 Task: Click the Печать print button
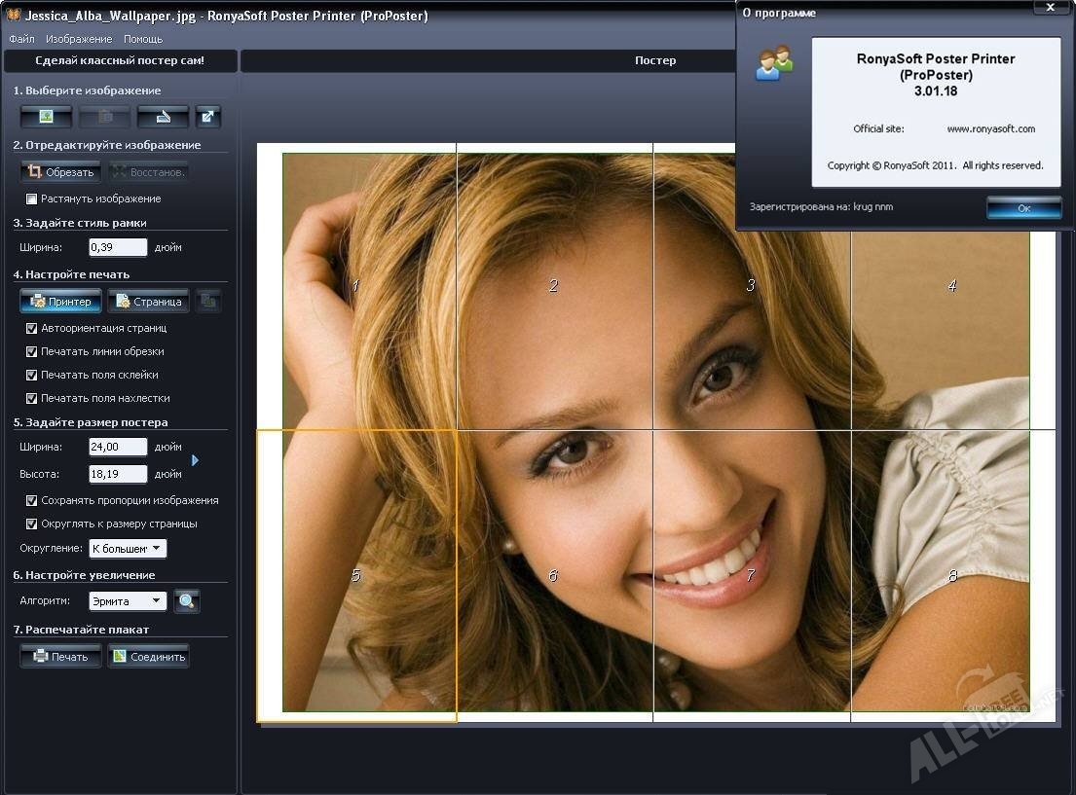(x=60, y=657)
